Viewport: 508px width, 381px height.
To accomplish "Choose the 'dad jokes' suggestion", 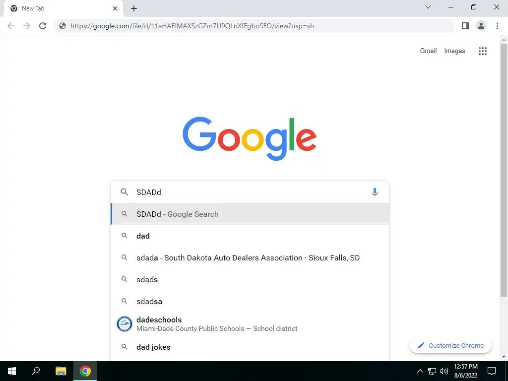I will [250, 347].
